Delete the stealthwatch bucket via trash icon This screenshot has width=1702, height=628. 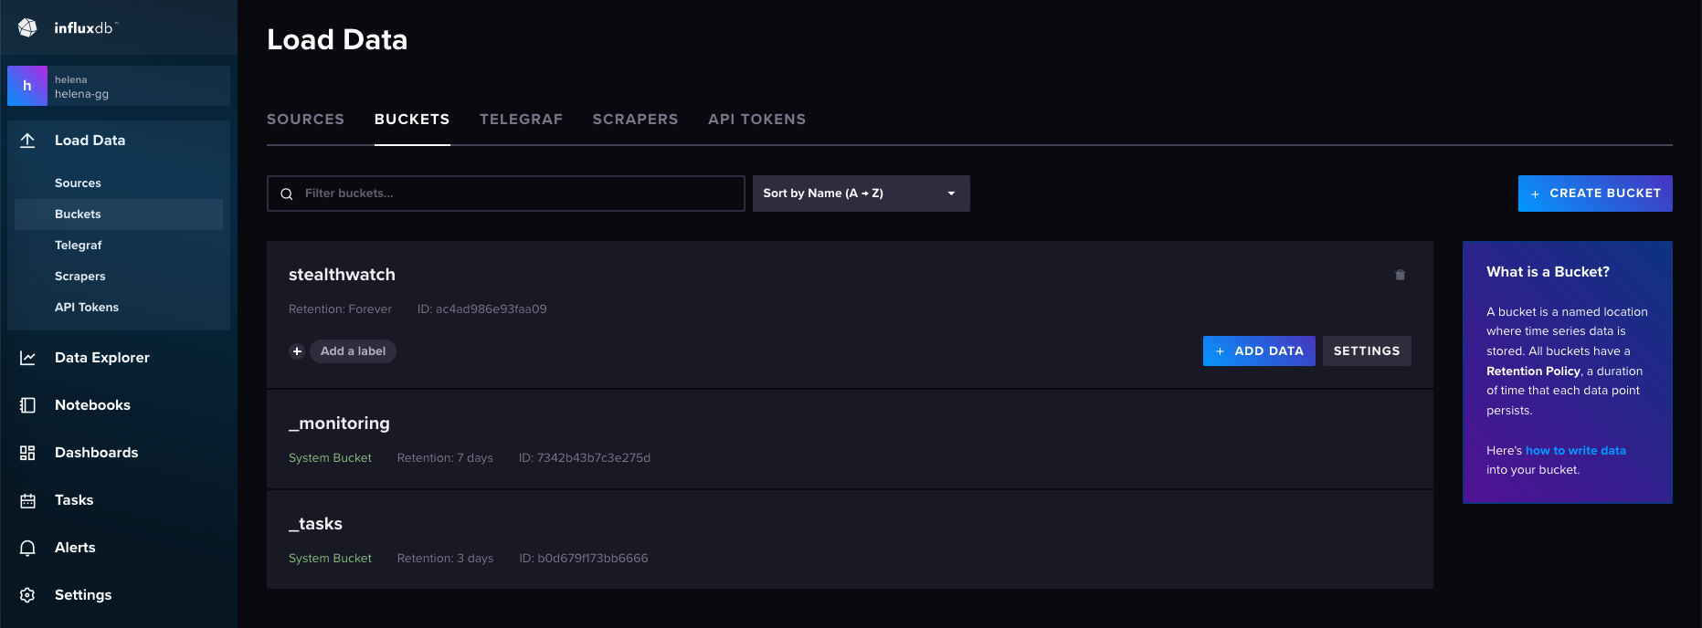click(1400, 275)
